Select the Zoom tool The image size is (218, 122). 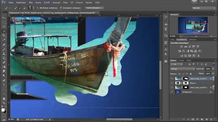[x=4, y=103]
